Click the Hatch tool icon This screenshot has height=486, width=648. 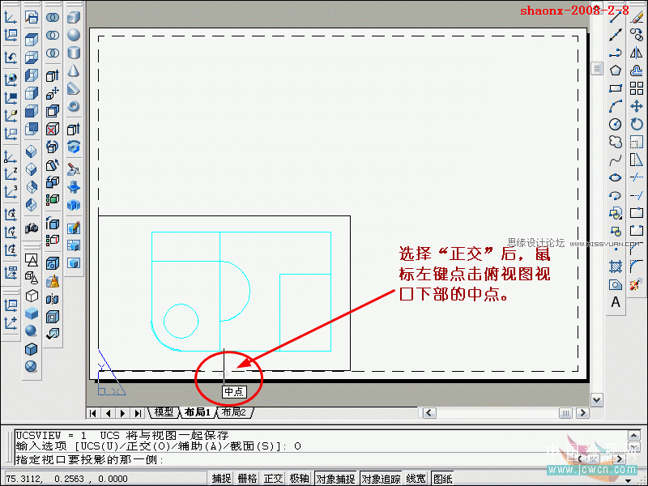coord(616,266)
